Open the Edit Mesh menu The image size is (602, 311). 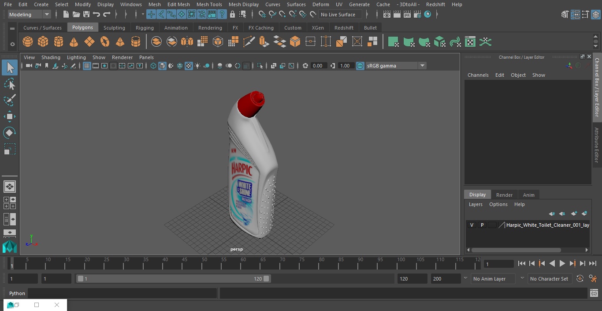tap(178, 4)
